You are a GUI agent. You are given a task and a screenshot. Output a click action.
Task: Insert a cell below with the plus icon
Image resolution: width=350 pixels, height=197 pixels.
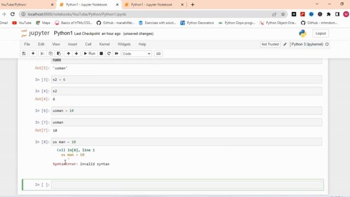coord(33,54)
